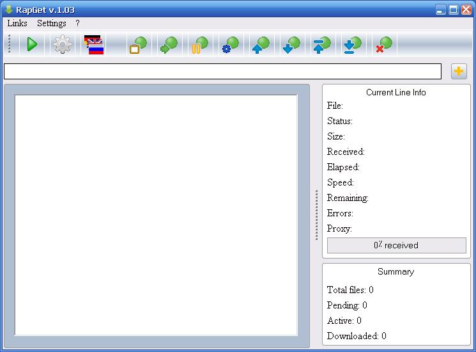Click the 0% received progress bar
This screenshot has width=476, height=352.
pos(397,245)
